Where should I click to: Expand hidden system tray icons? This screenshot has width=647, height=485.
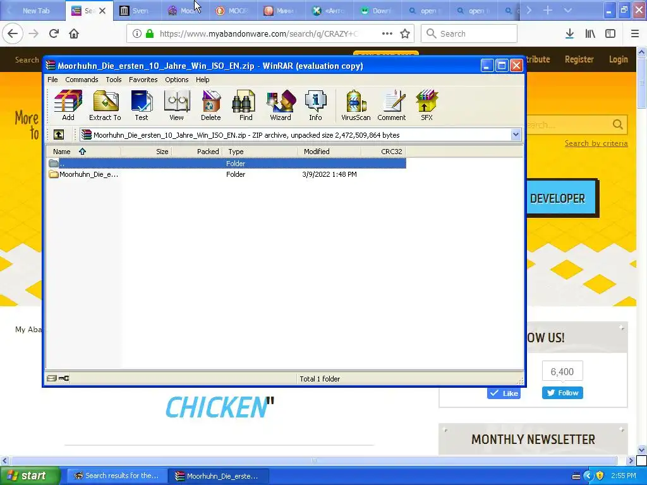pos(588,476)
